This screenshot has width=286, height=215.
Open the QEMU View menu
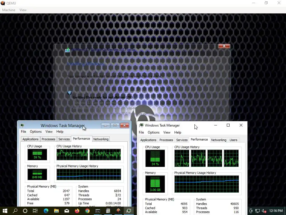point(23,10)
